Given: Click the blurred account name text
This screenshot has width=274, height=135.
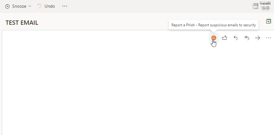Looking at the screenshot, I should click(265, 5).
